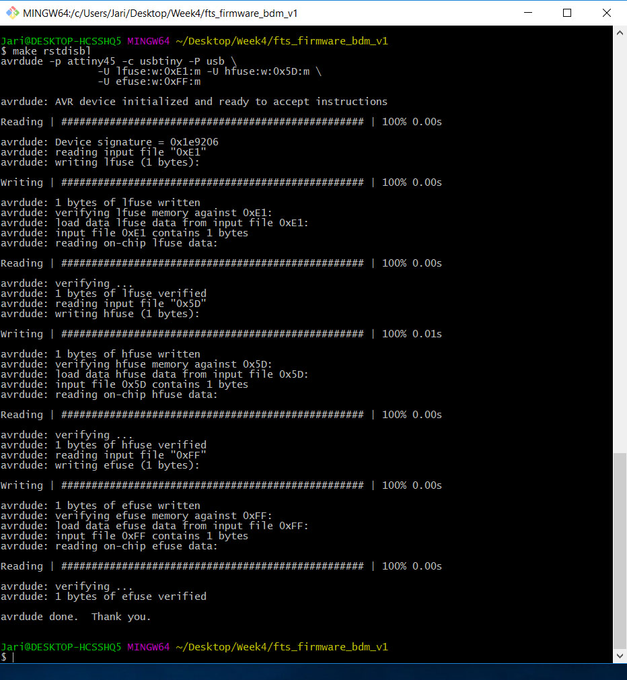Click "input file 0xFF contains 1 bytes" line
The width and height of the screenshot is (627, 680).
click(x=124, y=536)
